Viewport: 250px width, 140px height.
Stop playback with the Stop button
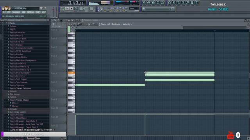71,8
